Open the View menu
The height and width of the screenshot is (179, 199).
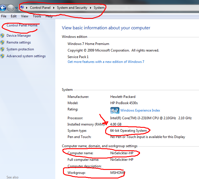pos(25,16)
